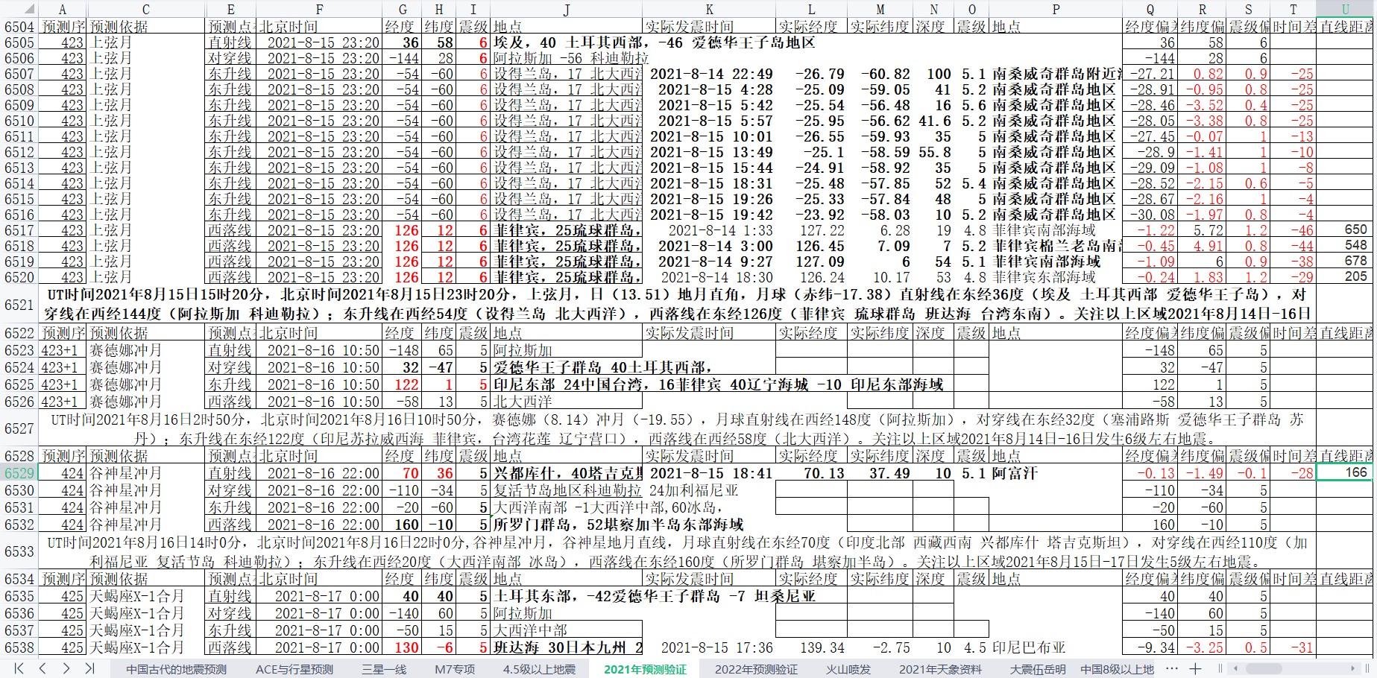This screenshot has height=678, width=1377.
Task: Click the 印尼巴布亚 location cell
Action: (1056, 648)
